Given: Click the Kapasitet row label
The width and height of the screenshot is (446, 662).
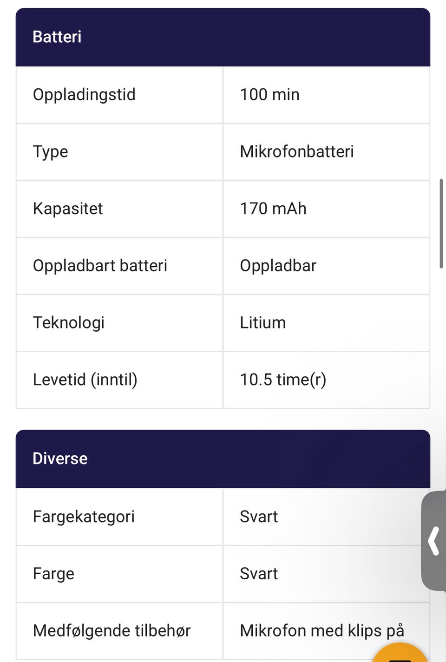Looking at the screenshot, I should coord(68,209).
